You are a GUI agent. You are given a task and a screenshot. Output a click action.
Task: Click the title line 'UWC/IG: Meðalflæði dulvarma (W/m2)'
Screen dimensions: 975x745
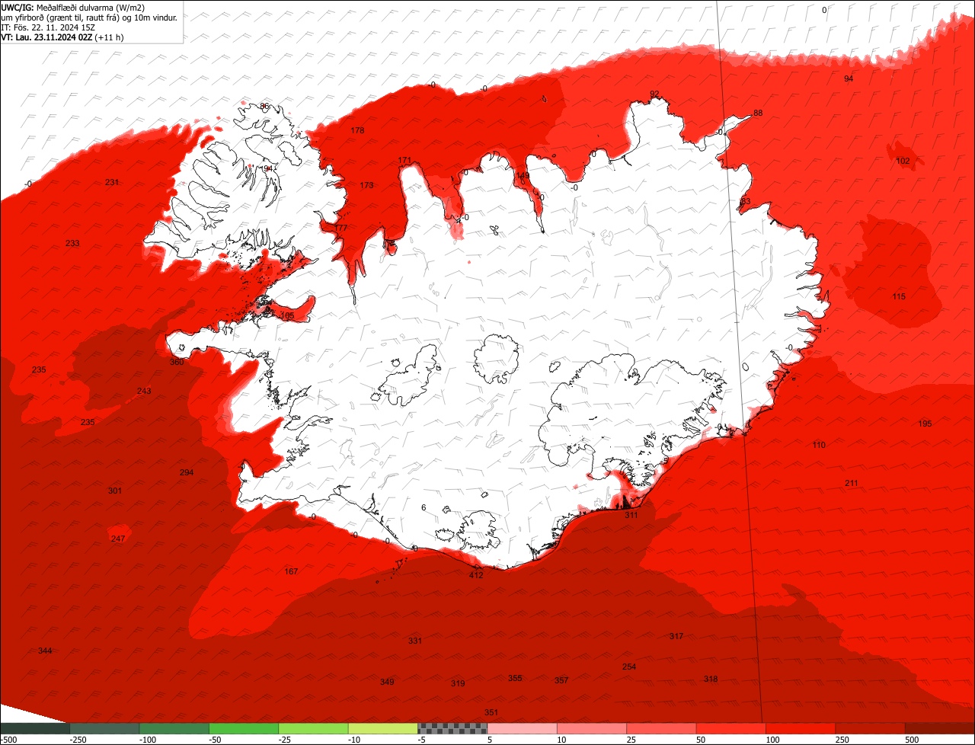[x=74, y=7]
